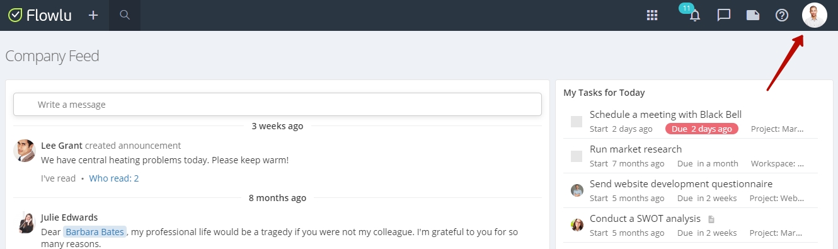The width and height of the screenshot is (838, 249).
Task: Open the attachment icon next to SWOT analysis
Action: [711, 219]
